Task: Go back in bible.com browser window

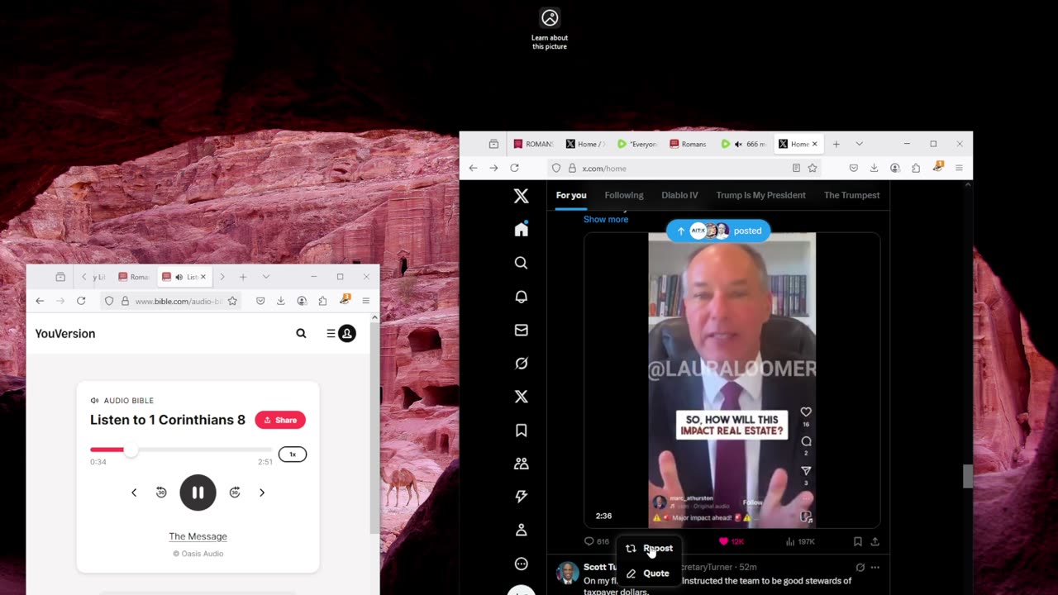Action: click(x=40, y=301)
